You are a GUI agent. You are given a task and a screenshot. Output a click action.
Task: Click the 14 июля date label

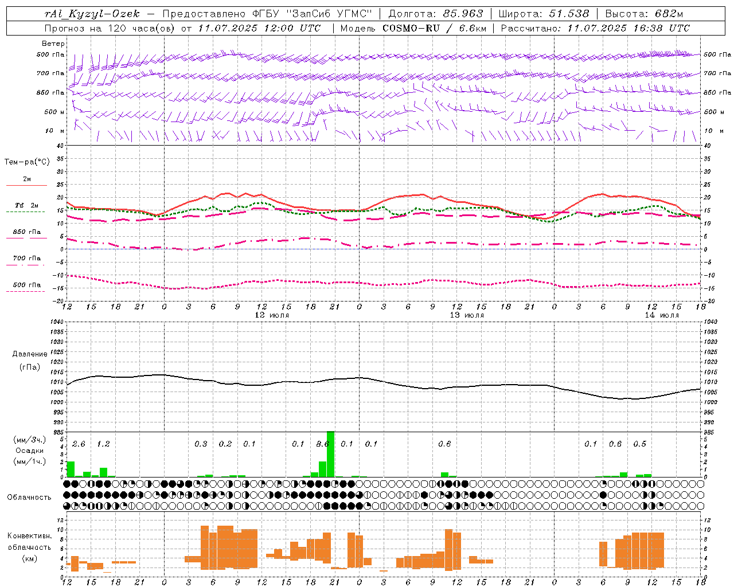point(662,315)
